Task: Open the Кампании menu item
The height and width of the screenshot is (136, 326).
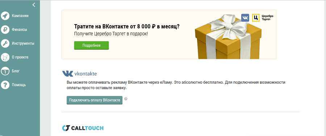Action: pos(20,16)
